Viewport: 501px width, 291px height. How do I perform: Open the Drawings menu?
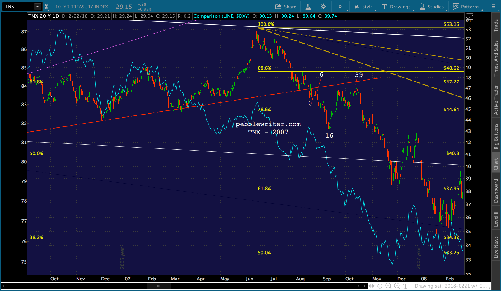pyautogui.click(x=396, y=7)
